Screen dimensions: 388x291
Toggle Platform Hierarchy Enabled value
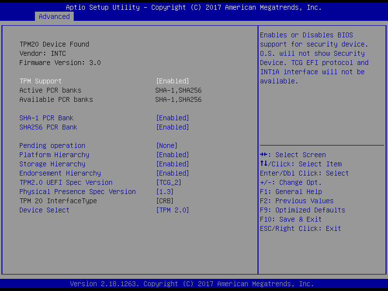pyautogui.click(x=172, y=155)
